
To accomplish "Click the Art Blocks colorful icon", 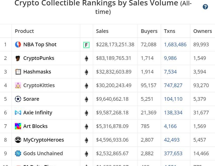I will point(18,126).
